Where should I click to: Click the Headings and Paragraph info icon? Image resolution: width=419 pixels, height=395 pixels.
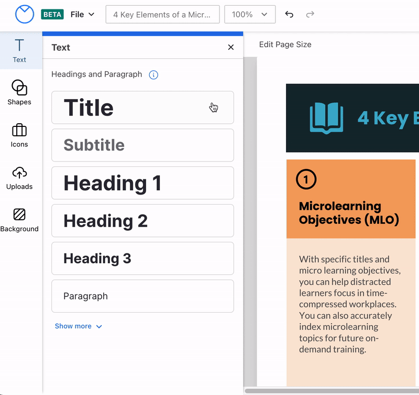pos(153,75)
